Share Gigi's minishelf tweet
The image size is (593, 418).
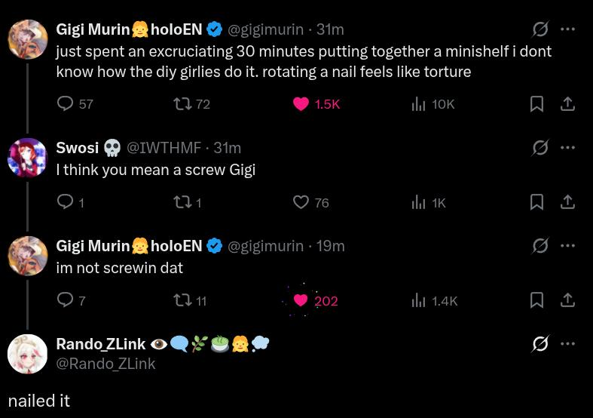[x=568, y=103]
